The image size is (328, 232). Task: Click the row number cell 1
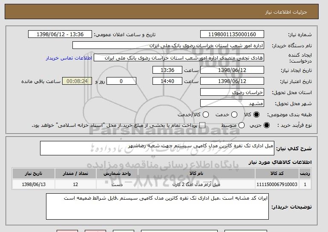(x=305, y=184)
